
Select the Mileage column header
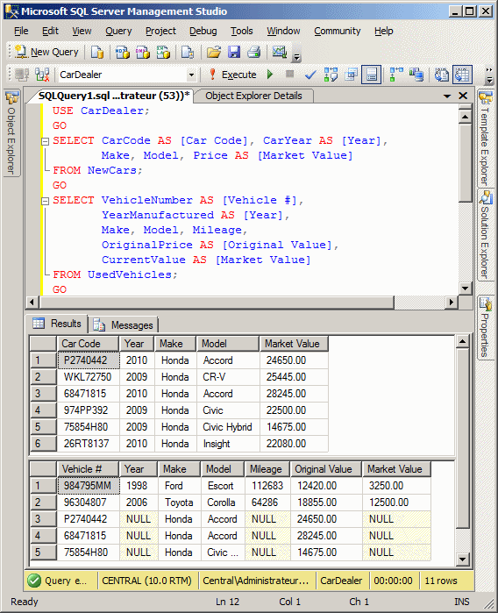point(267,469)
